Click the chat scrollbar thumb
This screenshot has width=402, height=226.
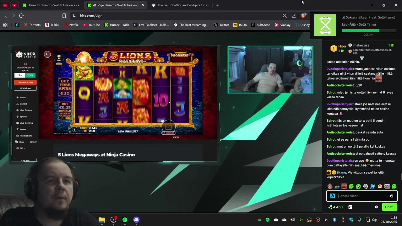401,177
